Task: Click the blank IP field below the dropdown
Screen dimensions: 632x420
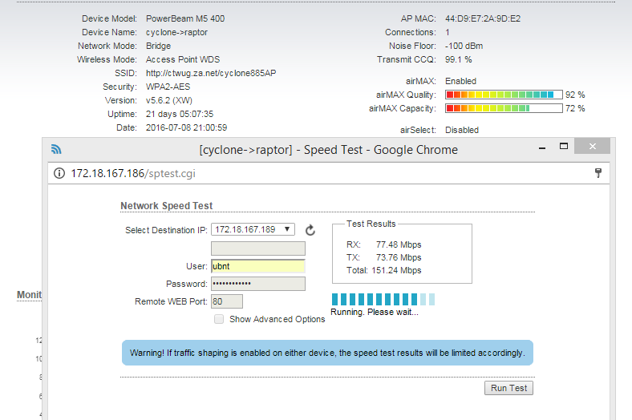Action: pyautogui.click(x=257, y=248)
